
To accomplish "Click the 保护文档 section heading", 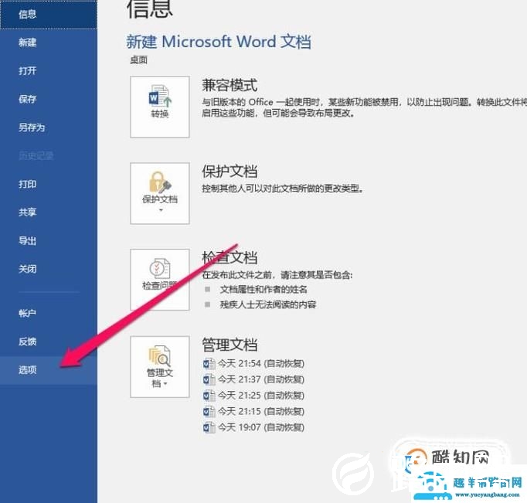I will [x=229, y=172].
